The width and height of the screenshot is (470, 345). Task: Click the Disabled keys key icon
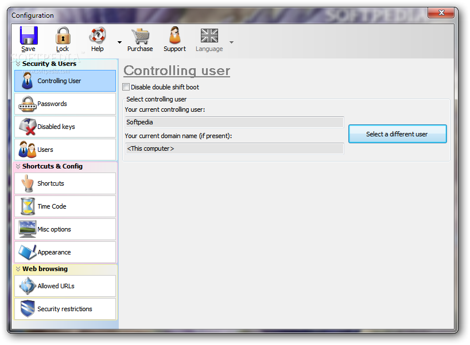[28, 127]
